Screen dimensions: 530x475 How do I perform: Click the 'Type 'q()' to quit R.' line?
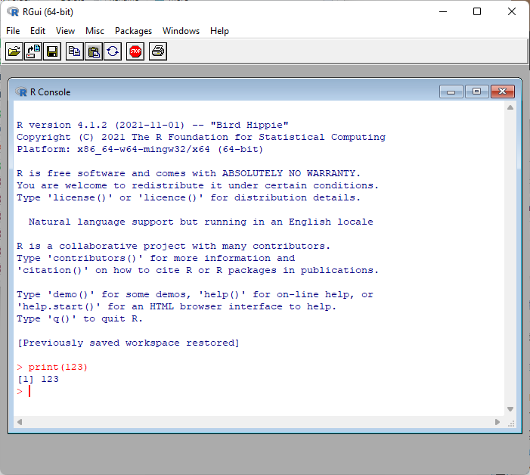(x=80, y=318)
